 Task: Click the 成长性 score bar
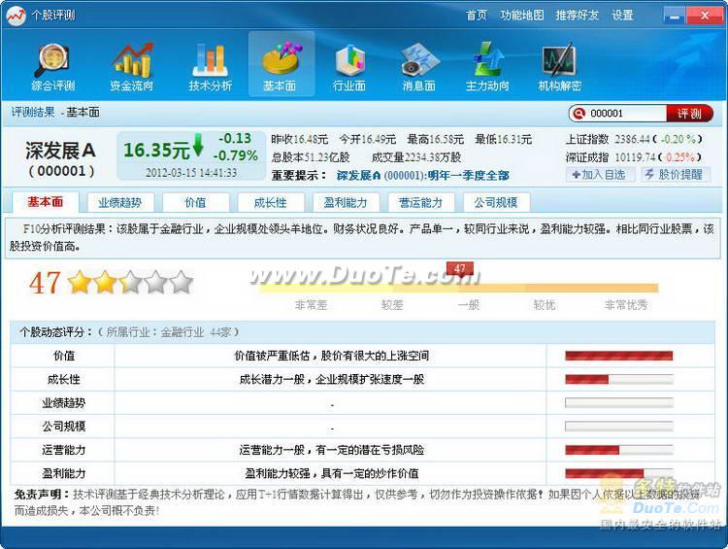coord(619,379)
